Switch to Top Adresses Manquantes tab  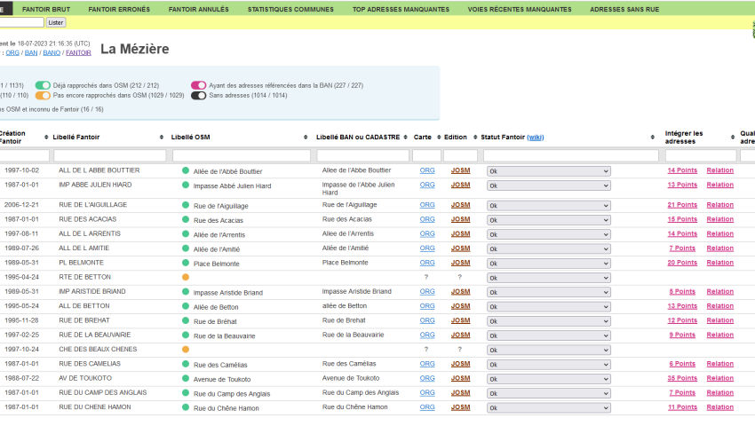(401, 9)
